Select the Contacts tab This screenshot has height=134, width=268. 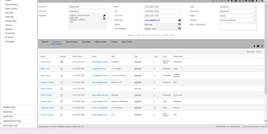(57, 42)
